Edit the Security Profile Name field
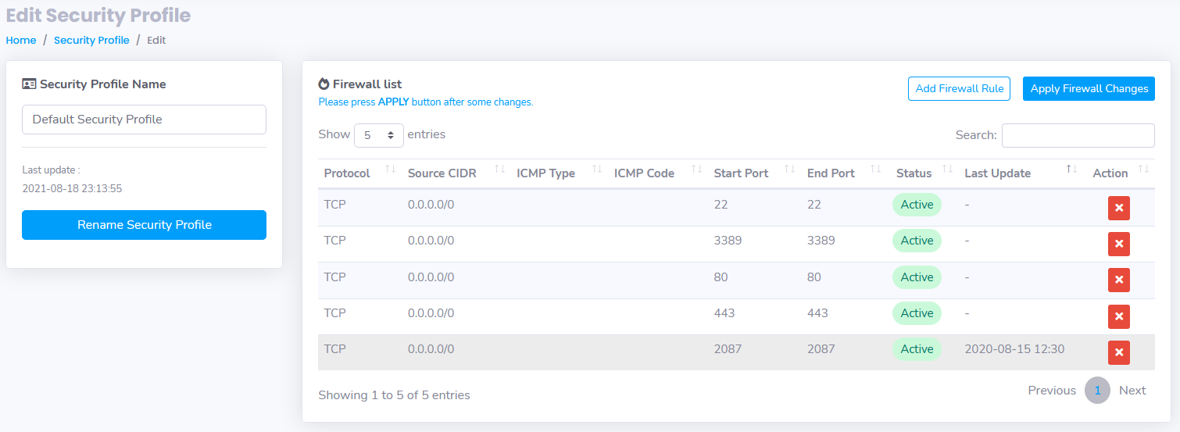 pos(144,120)
